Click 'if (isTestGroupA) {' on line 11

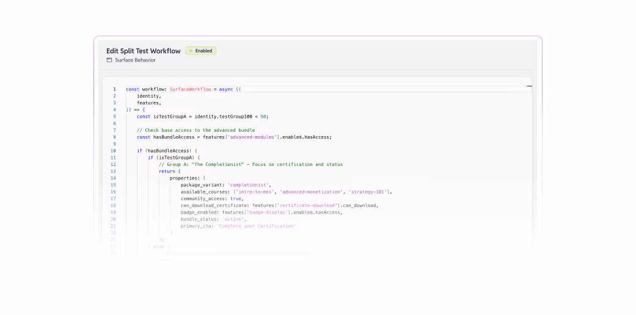pyautogui.click(x=174, y=157)
